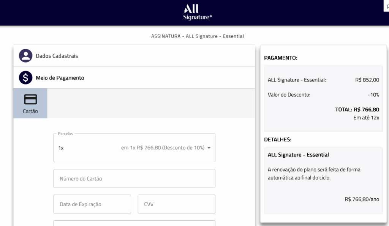
Task: Click the user avatar icon next to Dados Cadastrais
Action: pos(26,55)
